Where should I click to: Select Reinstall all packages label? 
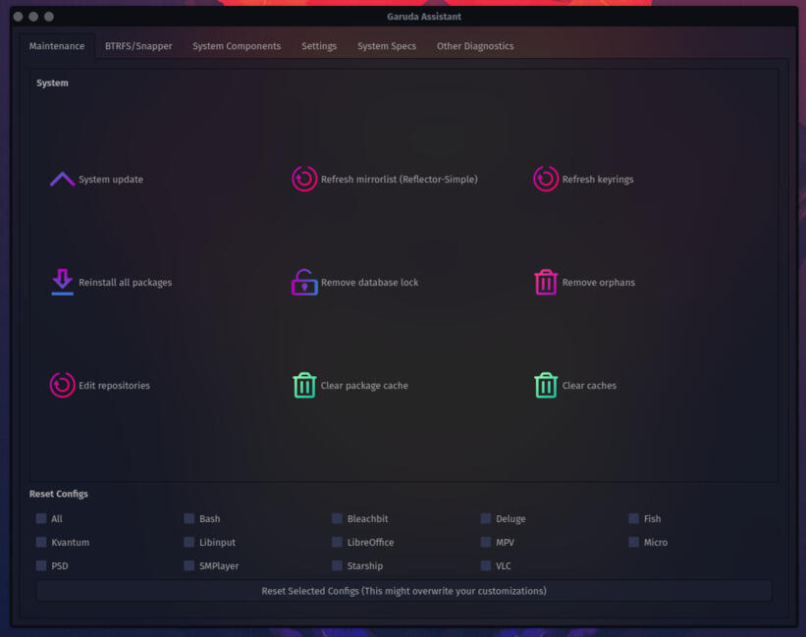click(125, 283)
